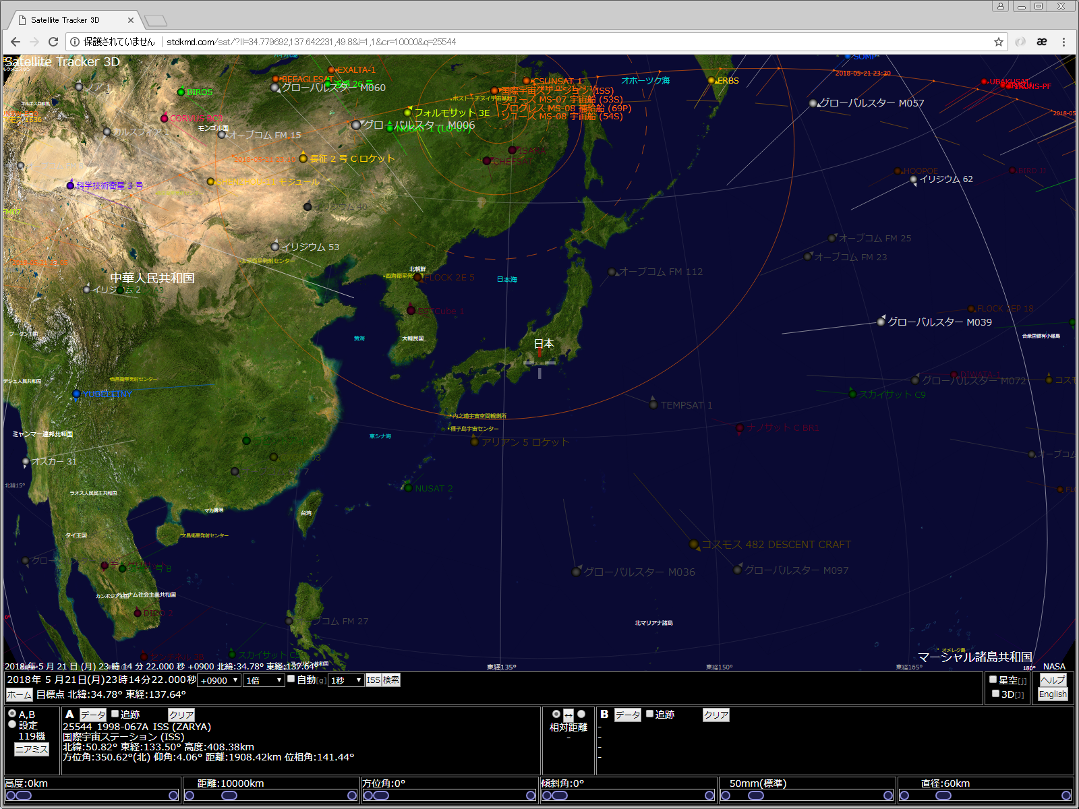Click the 傾斜角 tilt slider handle
The width and height of the screenshot is (1079, 809).
pyautogui.click(x=560, y=796)
